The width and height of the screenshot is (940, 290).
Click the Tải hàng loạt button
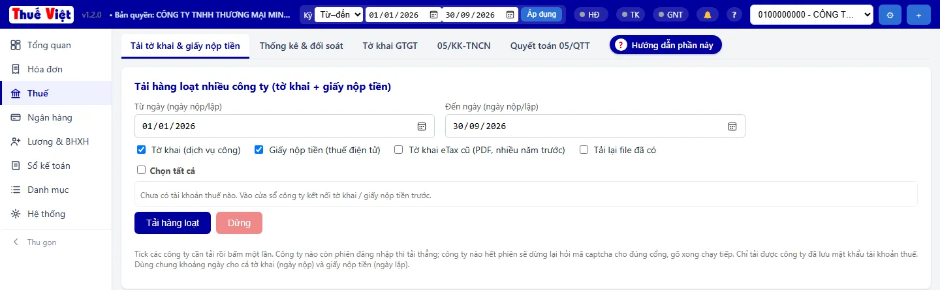click(x=173, y=223)
